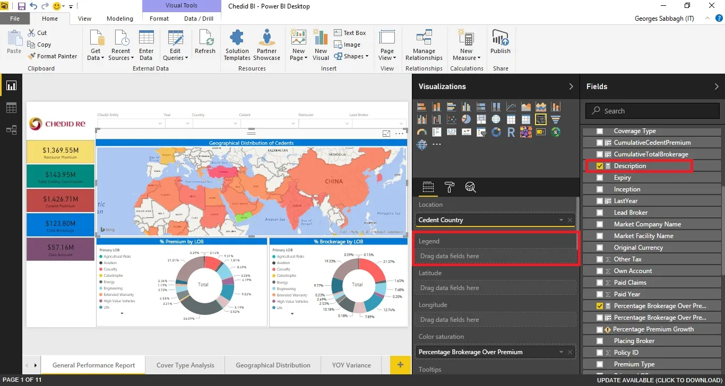This screenshot has width=725, height=386.
Task: Click Publish in the Share group
Action: pos(500,42)
